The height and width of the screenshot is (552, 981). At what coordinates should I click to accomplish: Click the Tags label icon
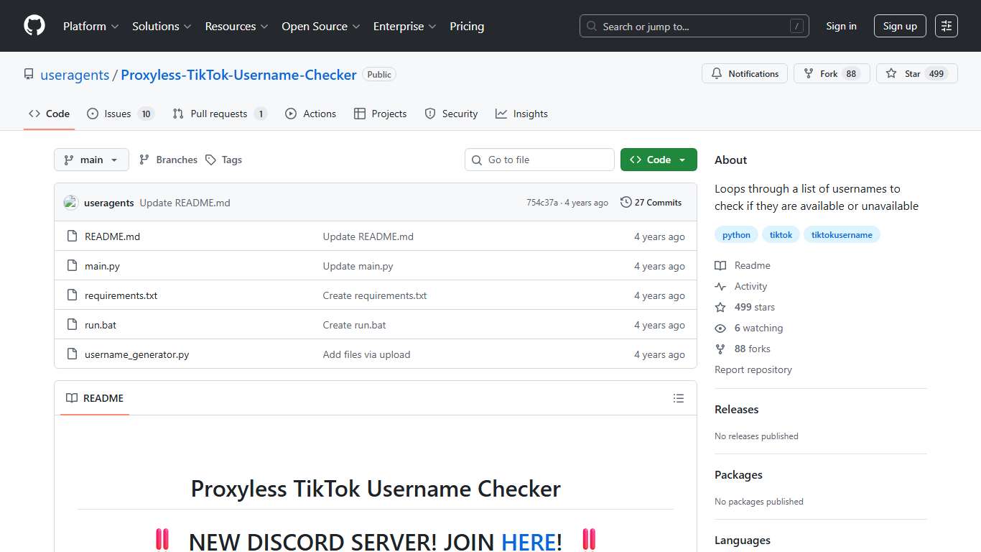click(x=211, y=160)
